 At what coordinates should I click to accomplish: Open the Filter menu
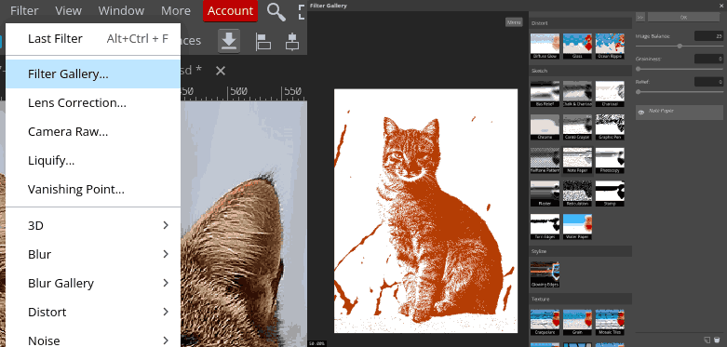24,10
